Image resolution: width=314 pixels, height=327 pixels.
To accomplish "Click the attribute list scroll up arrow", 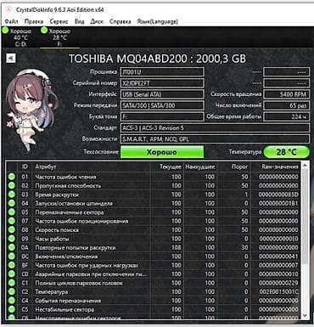I will click(305, 166).
